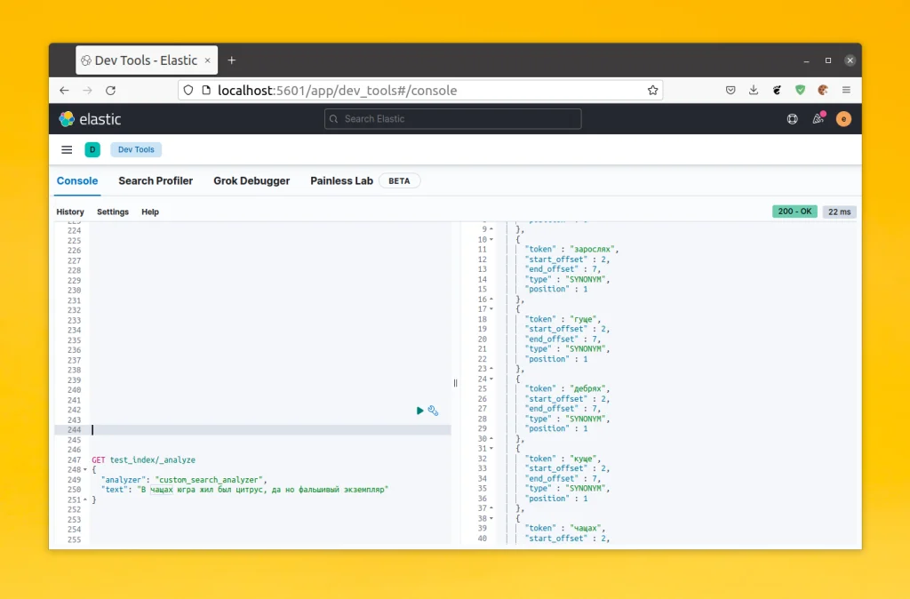Click inside the Search Elastic field

pos(452,118)
